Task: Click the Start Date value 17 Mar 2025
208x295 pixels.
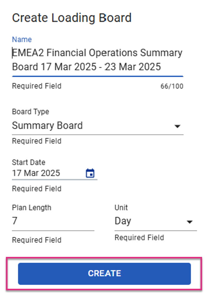Action: [x=36, y=173]
